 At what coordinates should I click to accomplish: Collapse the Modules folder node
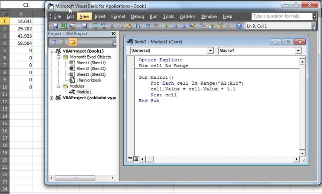59,86
